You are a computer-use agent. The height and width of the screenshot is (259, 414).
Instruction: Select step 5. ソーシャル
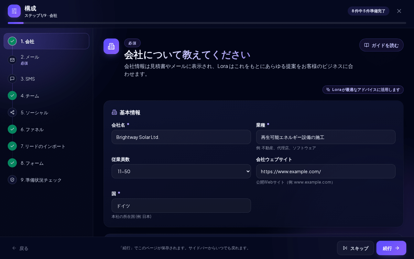[x=46, y=112]
